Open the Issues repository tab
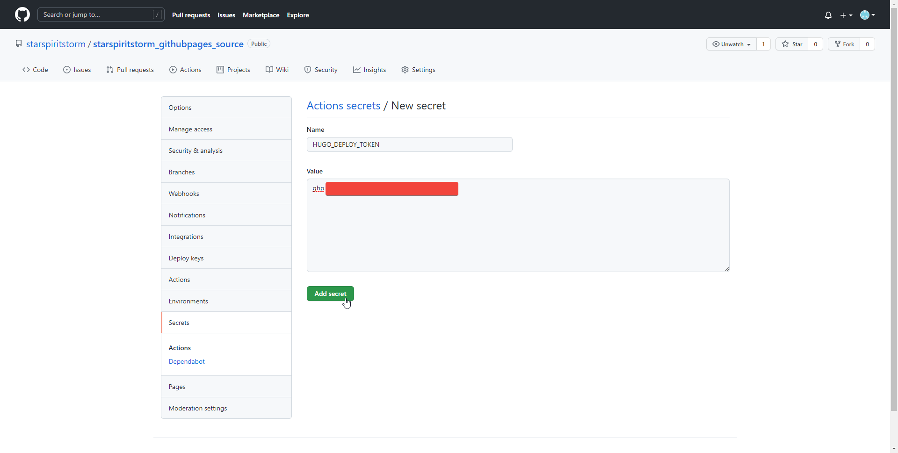 click(77, 70)
